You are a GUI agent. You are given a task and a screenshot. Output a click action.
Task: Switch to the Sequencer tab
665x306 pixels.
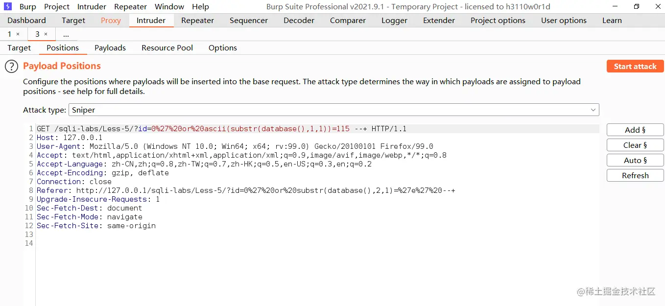249,21
